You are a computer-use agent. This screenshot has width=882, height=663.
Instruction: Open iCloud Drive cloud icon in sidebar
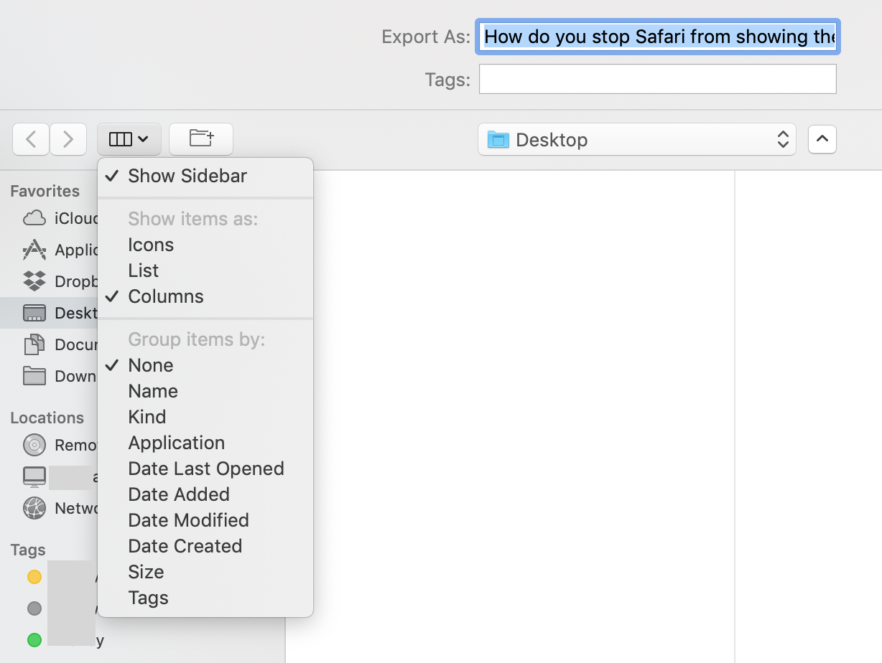[x=34, y=218]
